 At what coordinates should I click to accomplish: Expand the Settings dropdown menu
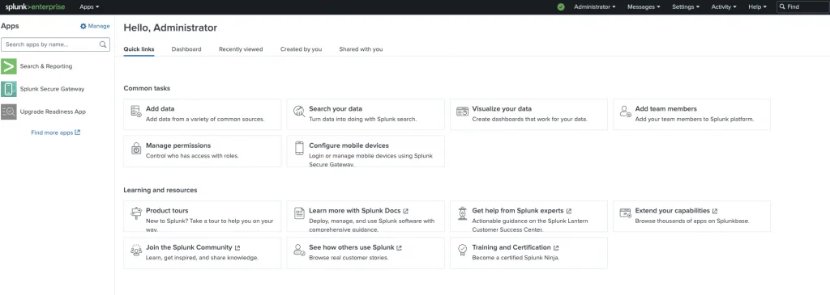click(686, 6)
